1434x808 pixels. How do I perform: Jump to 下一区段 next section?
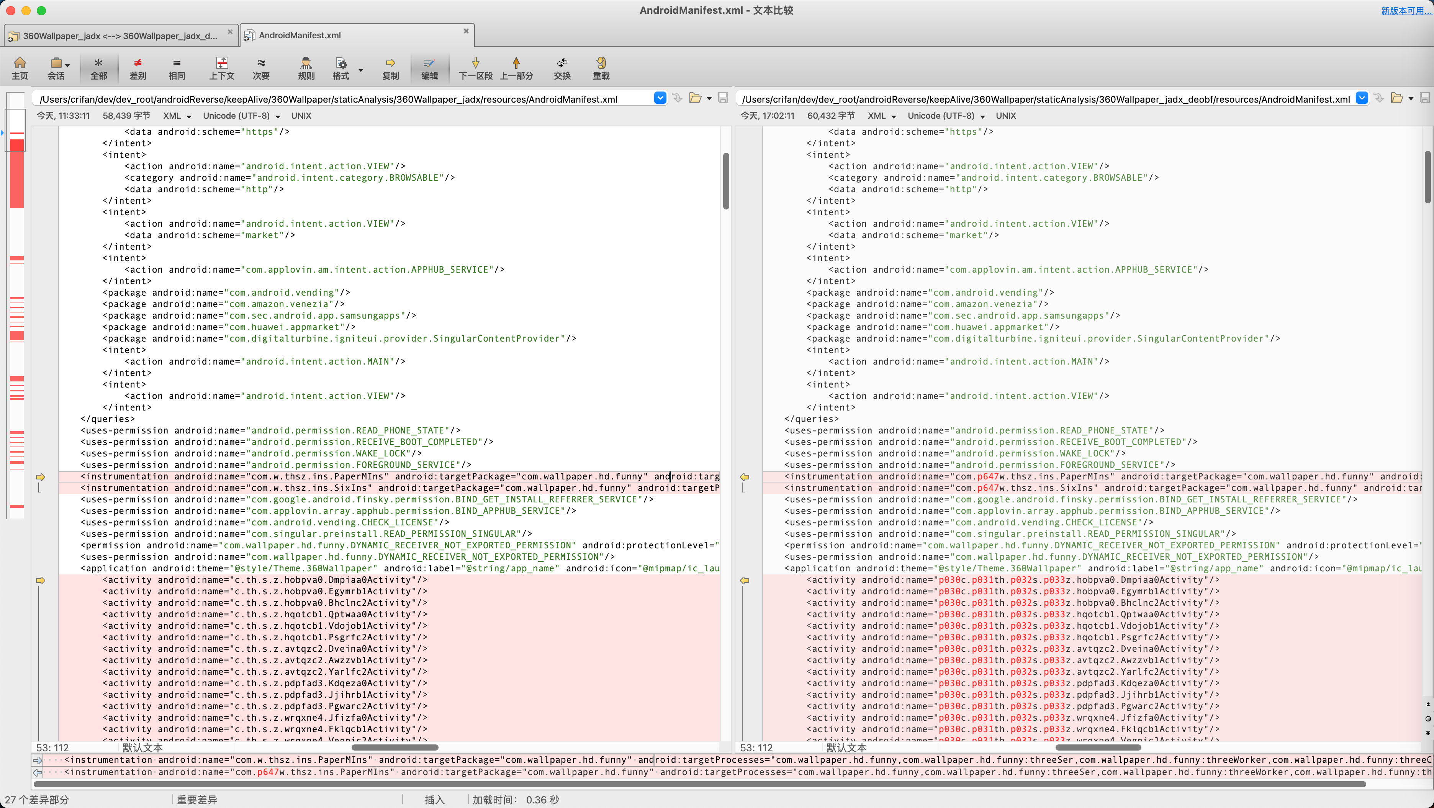point(475,68)
